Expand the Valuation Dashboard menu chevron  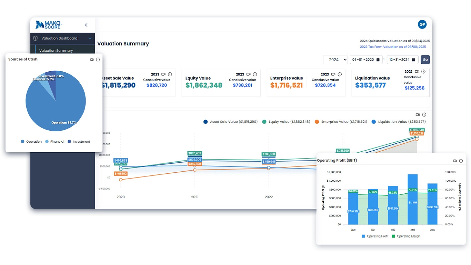point(90,38)
